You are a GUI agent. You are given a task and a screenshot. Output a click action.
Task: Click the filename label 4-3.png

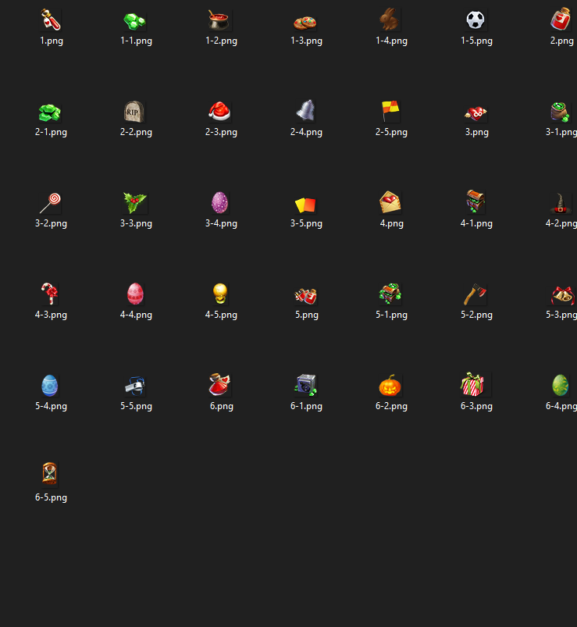click(51, 315)
